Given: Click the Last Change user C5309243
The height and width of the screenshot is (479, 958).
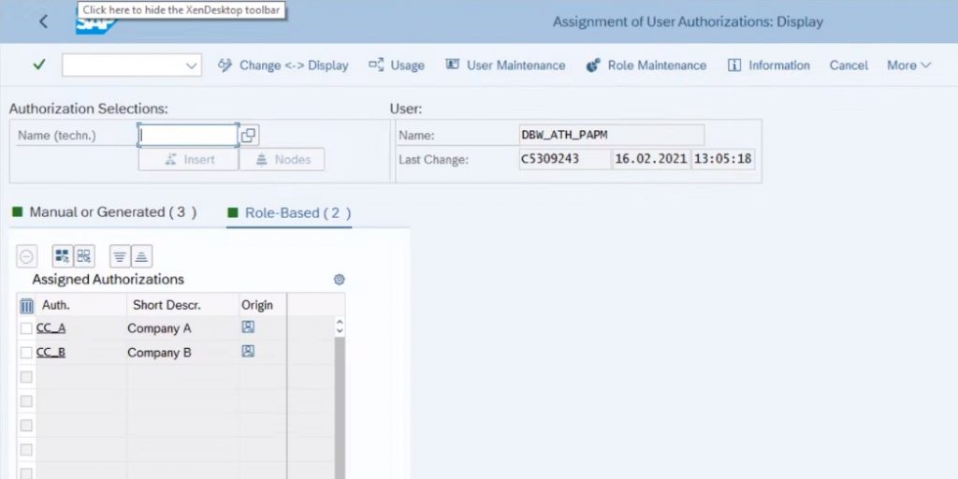Looking at the screenshot, I should [x=564, y=159].
